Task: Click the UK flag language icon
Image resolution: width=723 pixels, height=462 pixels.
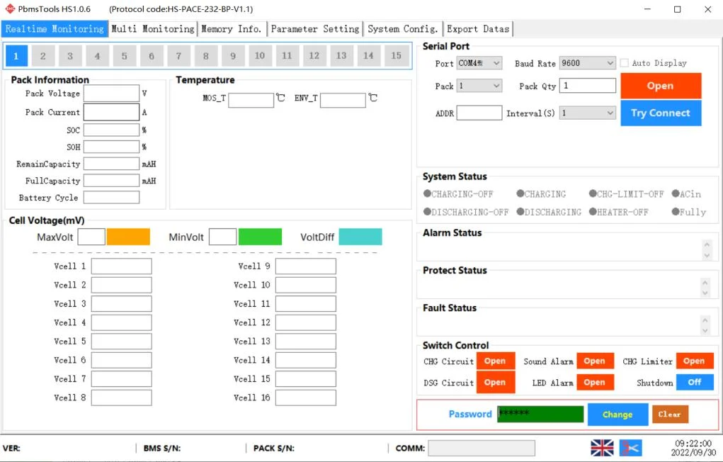Action: click(602, 447)
